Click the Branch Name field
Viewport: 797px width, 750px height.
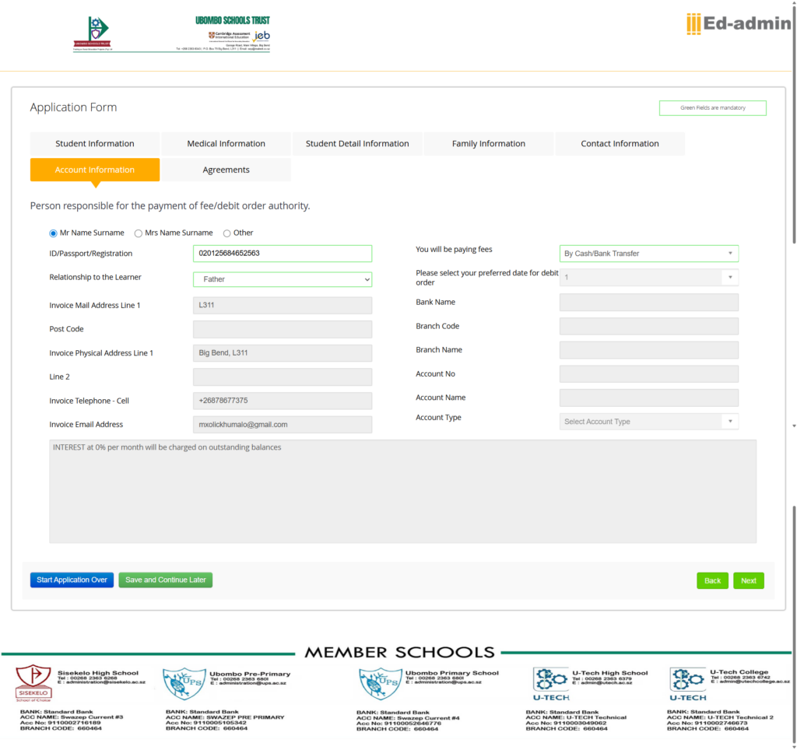[648, 350]
